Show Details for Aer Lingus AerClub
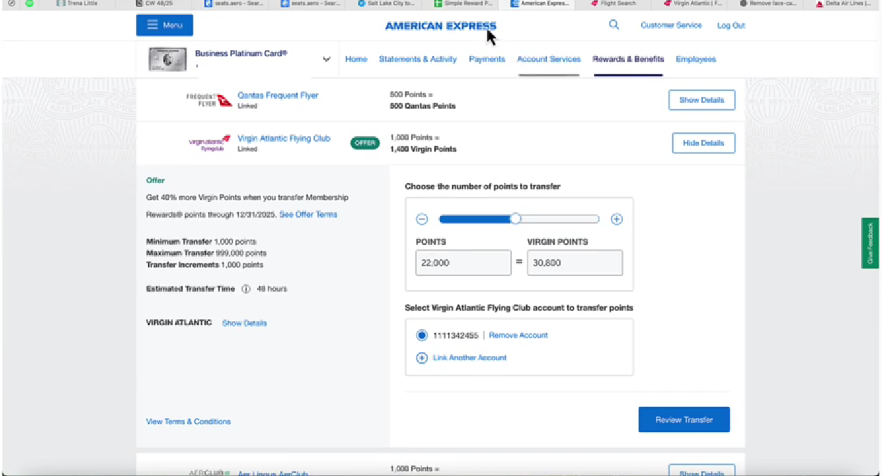This screenshot has height=476, width=882. (701, 472)
